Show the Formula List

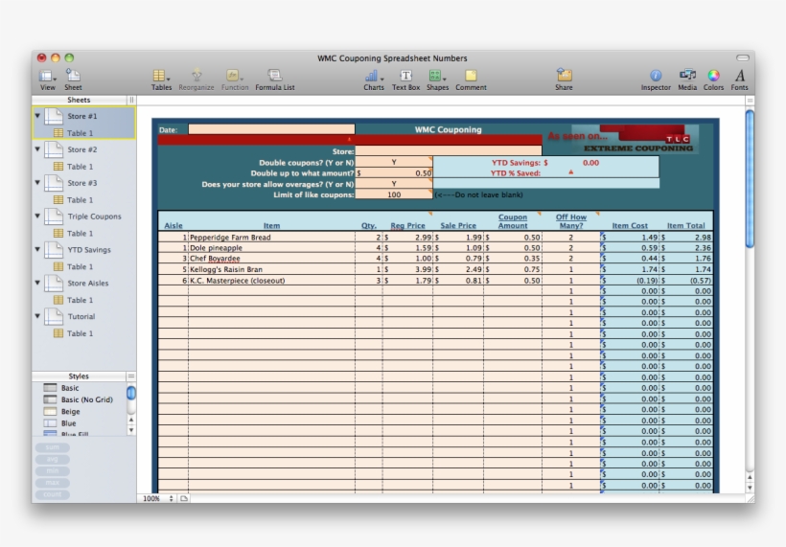[275, 80]
